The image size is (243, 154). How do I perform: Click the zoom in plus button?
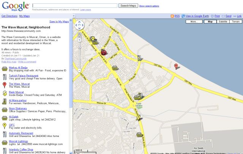[x=79, y=40]
